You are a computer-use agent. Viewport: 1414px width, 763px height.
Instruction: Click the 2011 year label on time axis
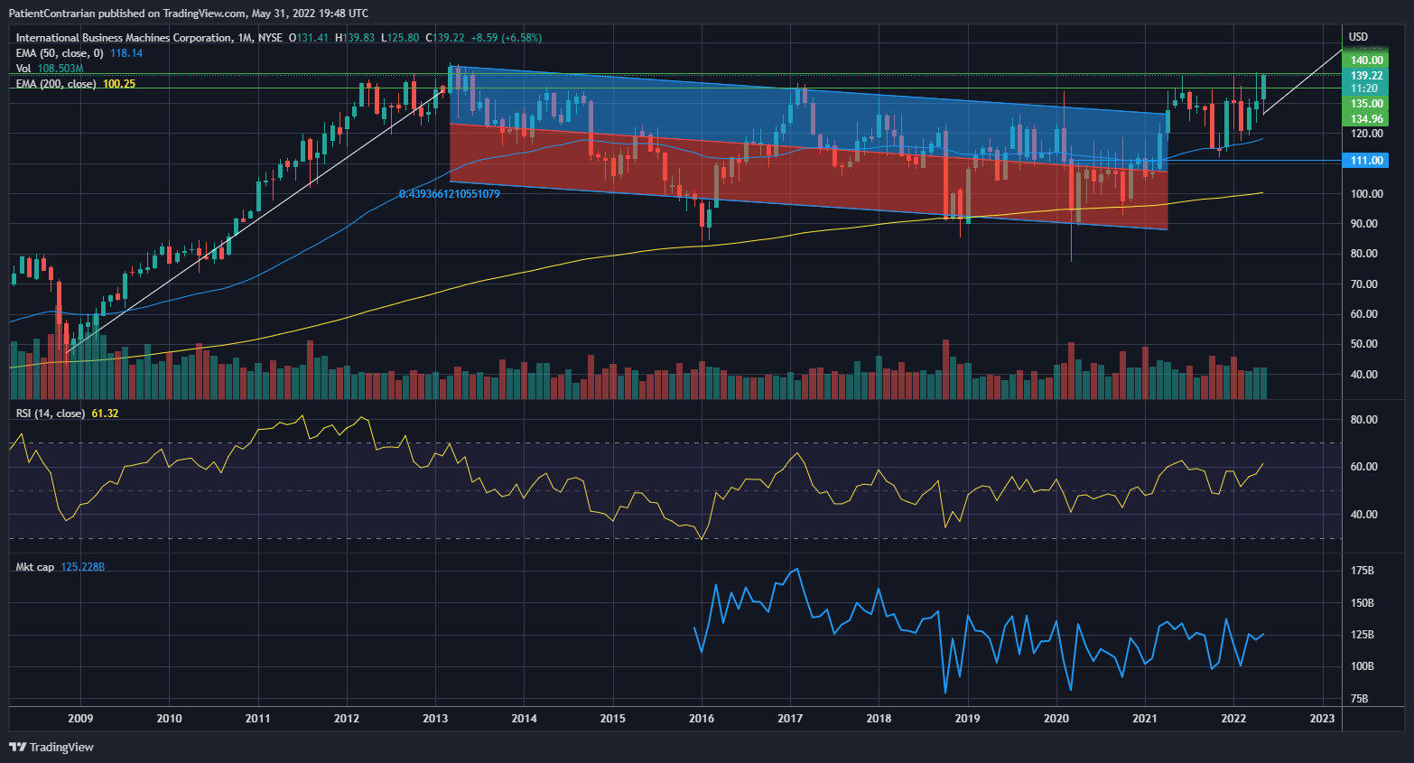(x=257, y=719)
